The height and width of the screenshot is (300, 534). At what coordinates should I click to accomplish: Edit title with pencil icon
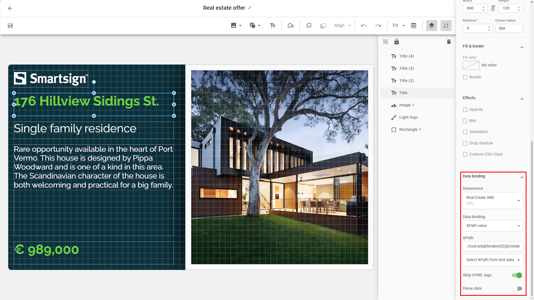coord(250,8)
